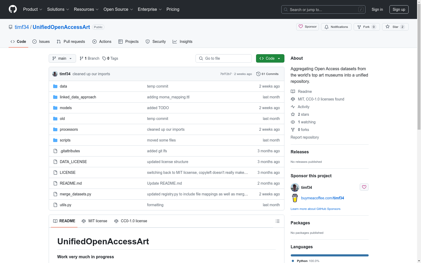Open the README.md file
Viewport: 421px width, 263px height.
coord(71,183)
